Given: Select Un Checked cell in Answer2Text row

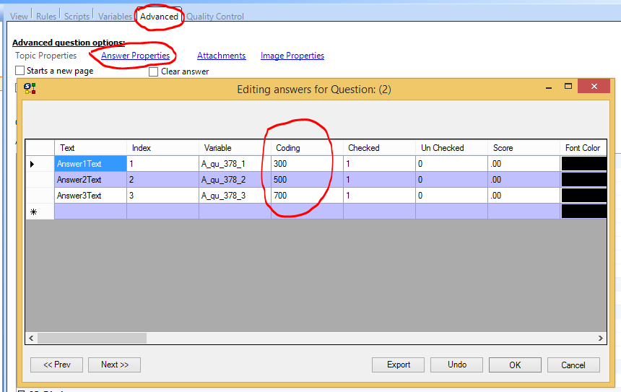Looking at the screenshot, I should [x=451, y=179].
